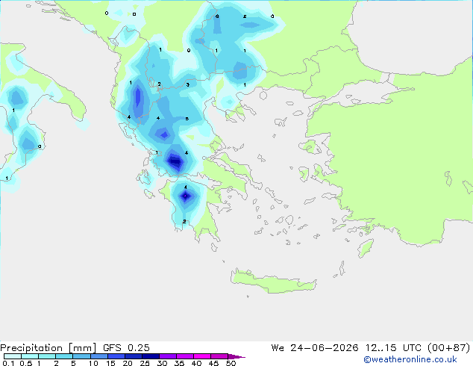Viewport: 473px width, 366px height.
Task: Select the 2–5 mm legend color box
Action: [x=64, y=356]
